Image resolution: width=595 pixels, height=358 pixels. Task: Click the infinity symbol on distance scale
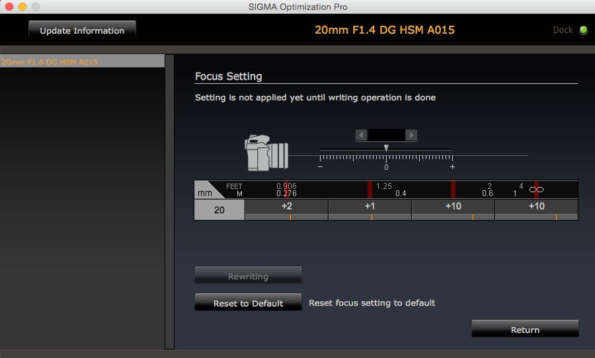[x=536, y=190]
